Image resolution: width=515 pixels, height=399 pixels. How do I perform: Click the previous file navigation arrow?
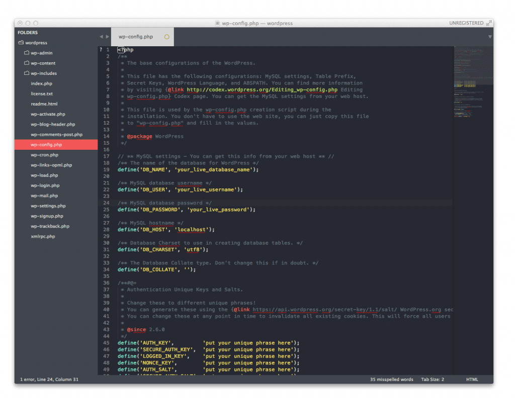click(x=101, y=36)
